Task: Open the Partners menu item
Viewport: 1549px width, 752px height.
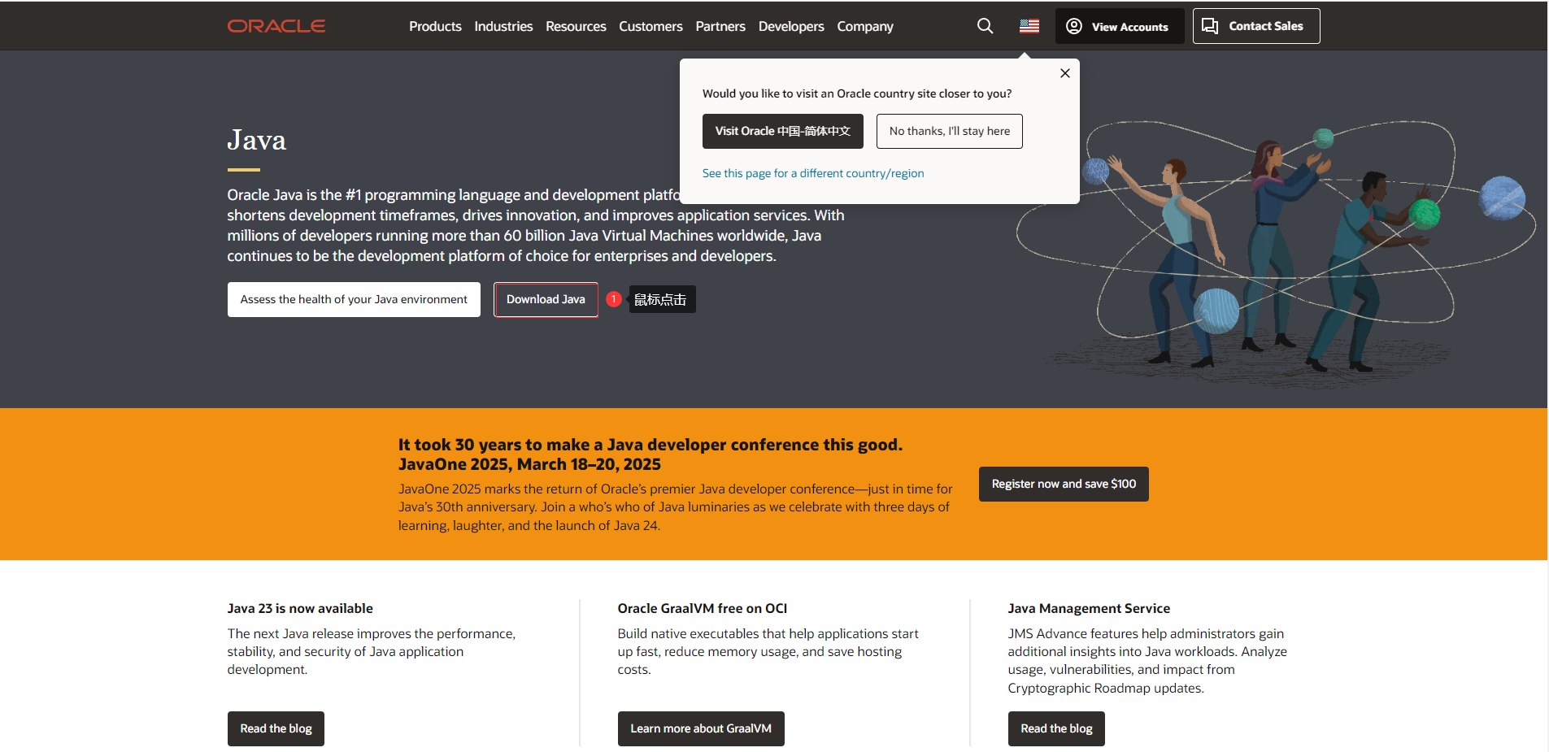Action: pyautogui.click(x=720, y=27)
